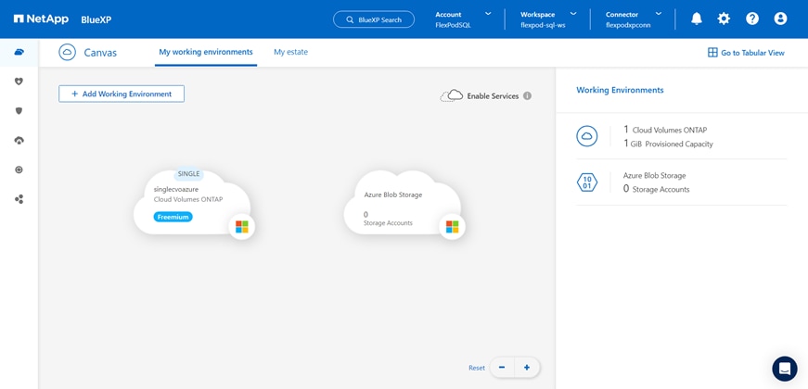Click the BlueXP title text
808x389 pixels.
pyautogui.click(x=96, y=19)
